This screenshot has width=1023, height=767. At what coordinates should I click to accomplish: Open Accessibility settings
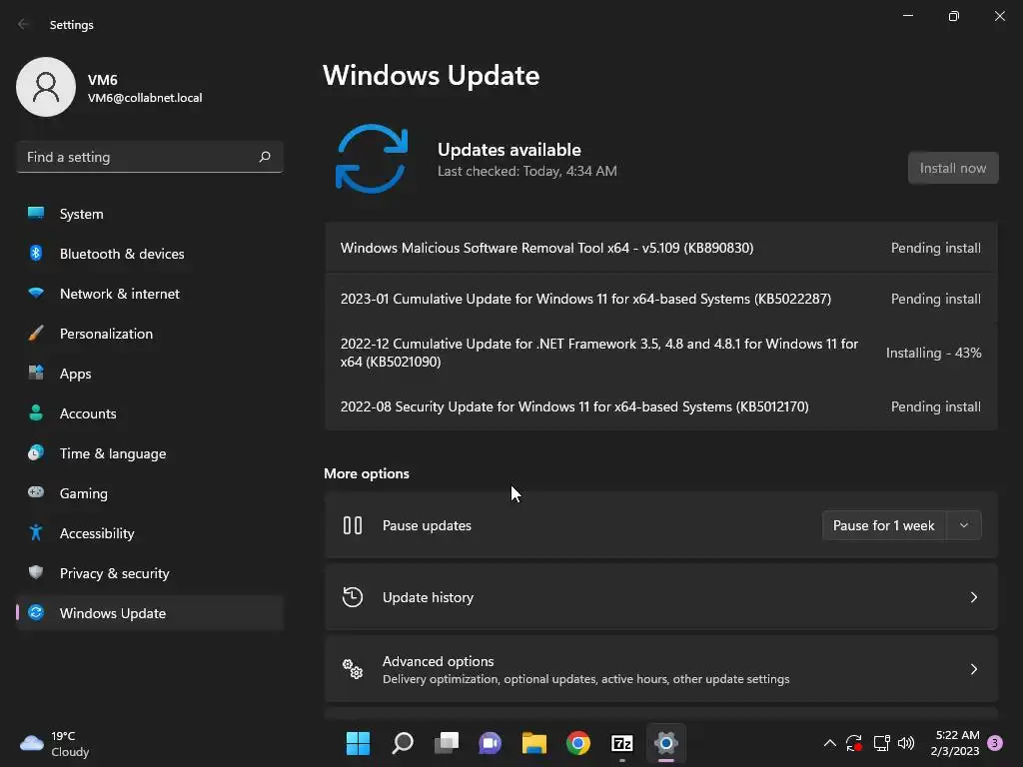[x=150, y=533]
